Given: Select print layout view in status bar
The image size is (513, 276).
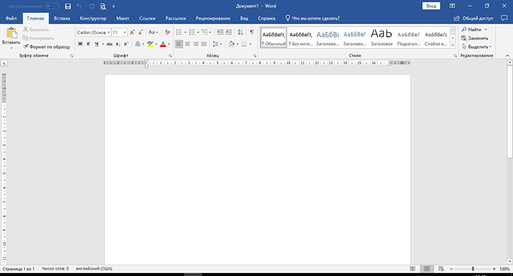Looking at the screenshot, I should click(x=427, y=269).
